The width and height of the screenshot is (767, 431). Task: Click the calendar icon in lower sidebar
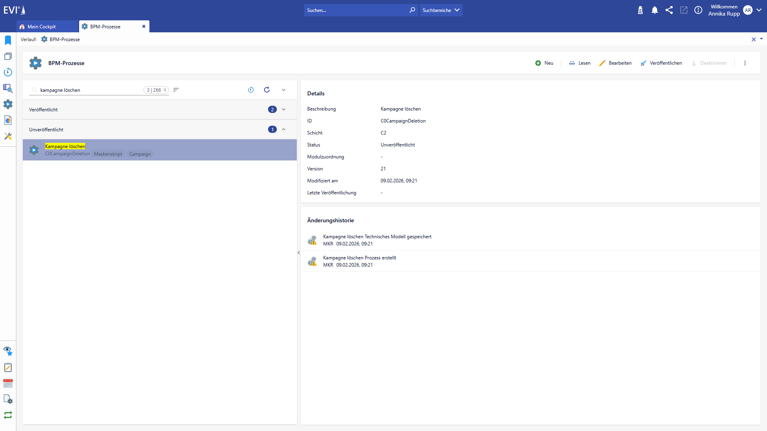coord(8,383)
